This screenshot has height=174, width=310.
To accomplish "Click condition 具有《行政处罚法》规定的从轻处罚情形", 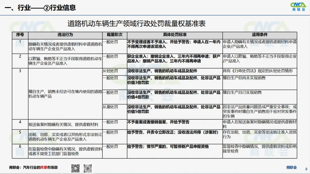I will pyautogui.click(x=258, y=71).
